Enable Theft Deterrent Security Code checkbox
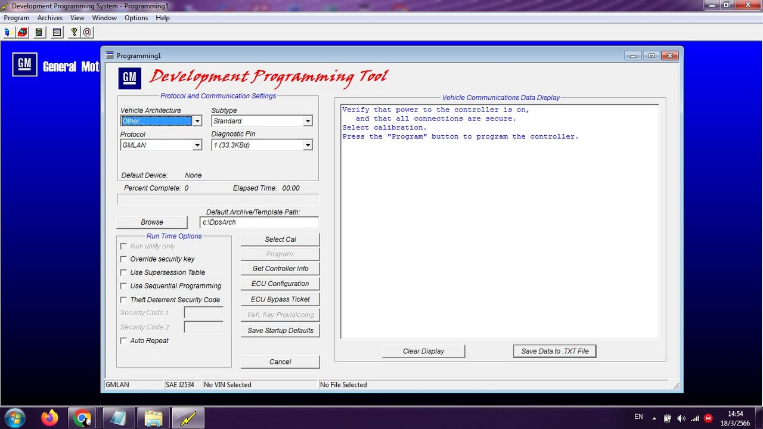Viewport: 763px width, 429px height. point(124,300)
